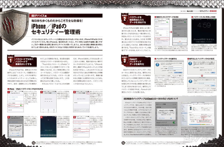Tap 同じコードを使用 in the iCloud keychain popup
This screenshot has height=147, width=224.
pos(15,133)
